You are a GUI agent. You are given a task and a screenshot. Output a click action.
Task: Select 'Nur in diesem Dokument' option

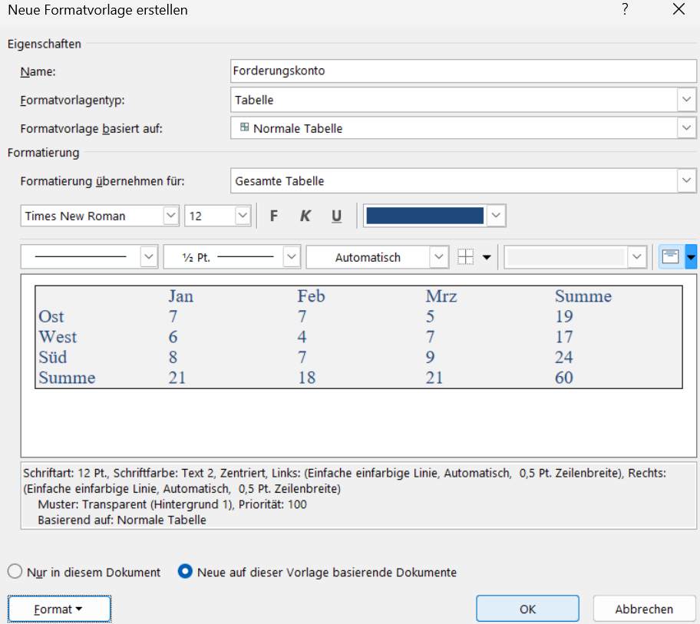[x=15, y=572]
